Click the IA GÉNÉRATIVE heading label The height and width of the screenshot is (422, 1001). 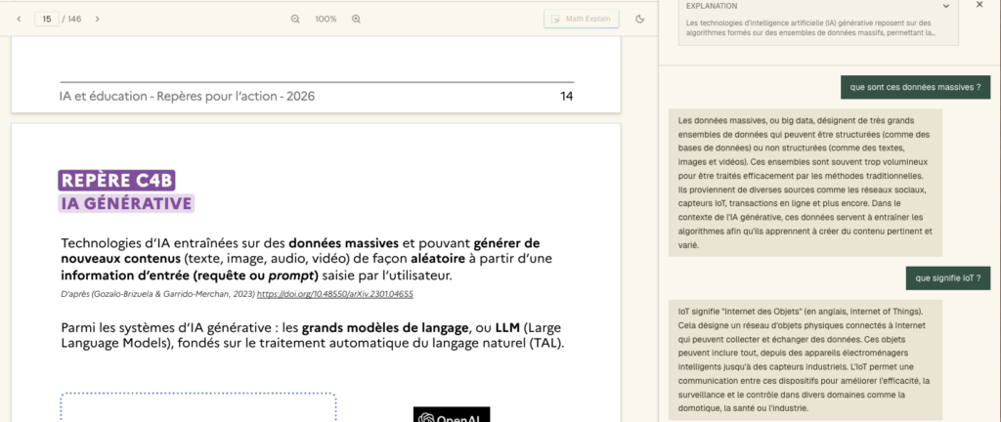[x=126, y=203]
